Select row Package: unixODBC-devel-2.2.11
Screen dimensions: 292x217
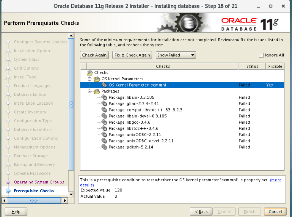182,141
